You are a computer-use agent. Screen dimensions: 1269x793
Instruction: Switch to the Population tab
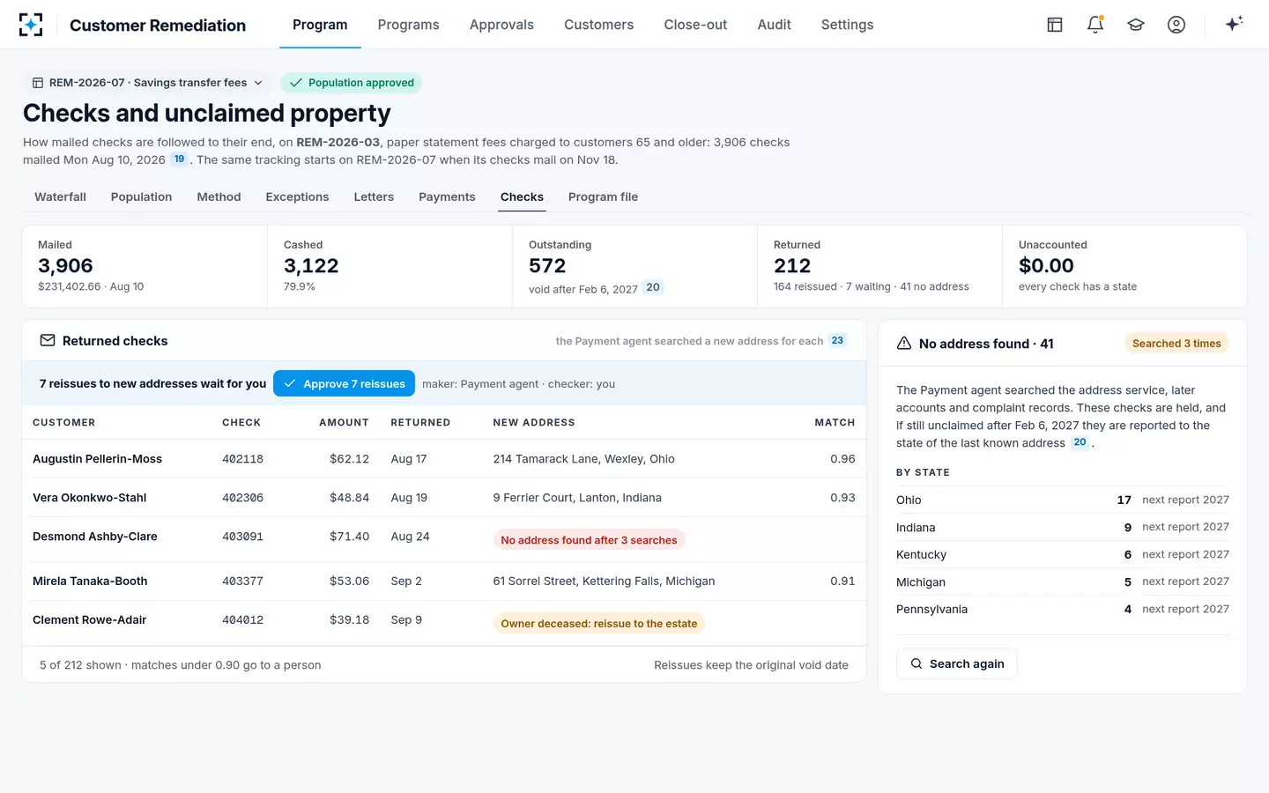click(141, 197)
